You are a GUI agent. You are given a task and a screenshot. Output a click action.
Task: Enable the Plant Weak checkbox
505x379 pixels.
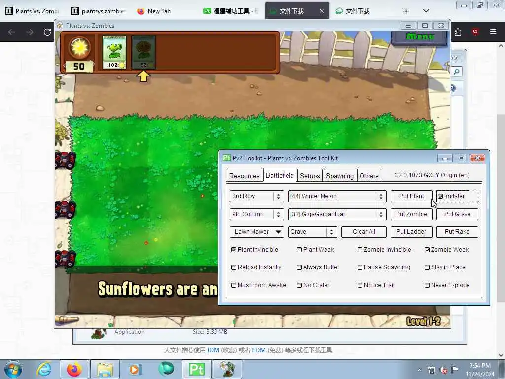[x=299, y=250]
